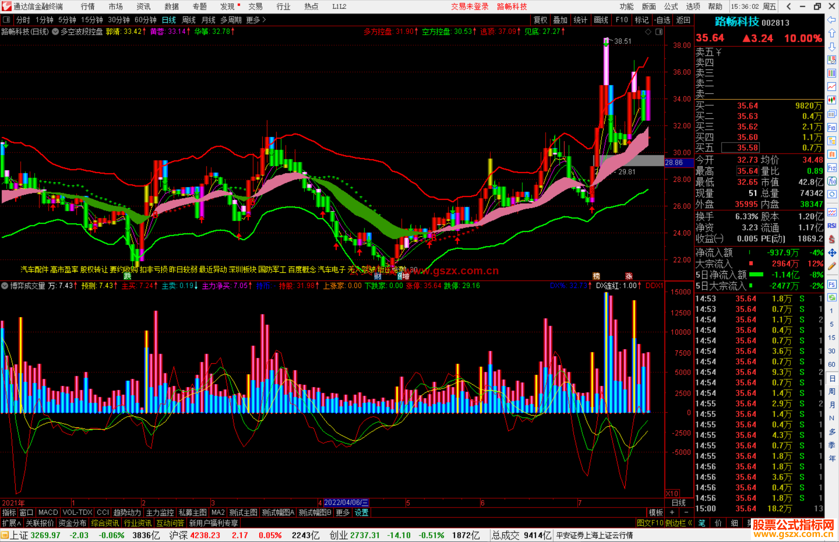Screen dimensions: 839x542
Task: Click the Tongdaxin logo icon in title bar
Action: click(x=6, y=6)
